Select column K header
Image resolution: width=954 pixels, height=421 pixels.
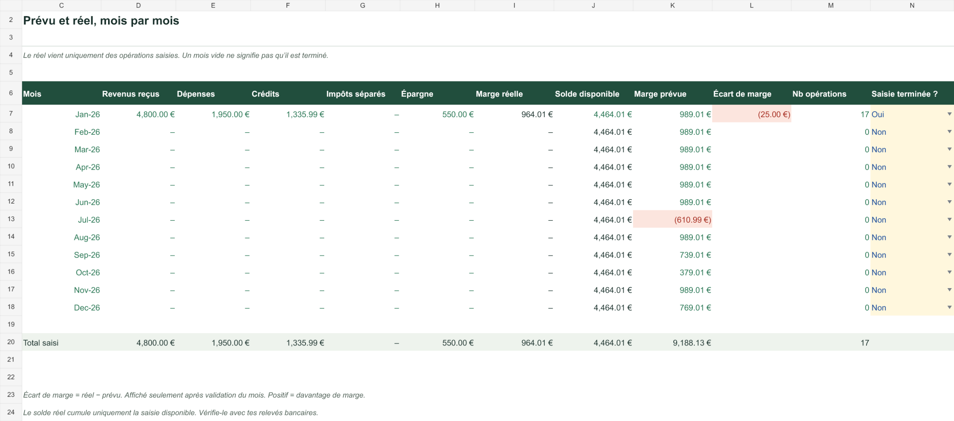[x=672, y=5]
